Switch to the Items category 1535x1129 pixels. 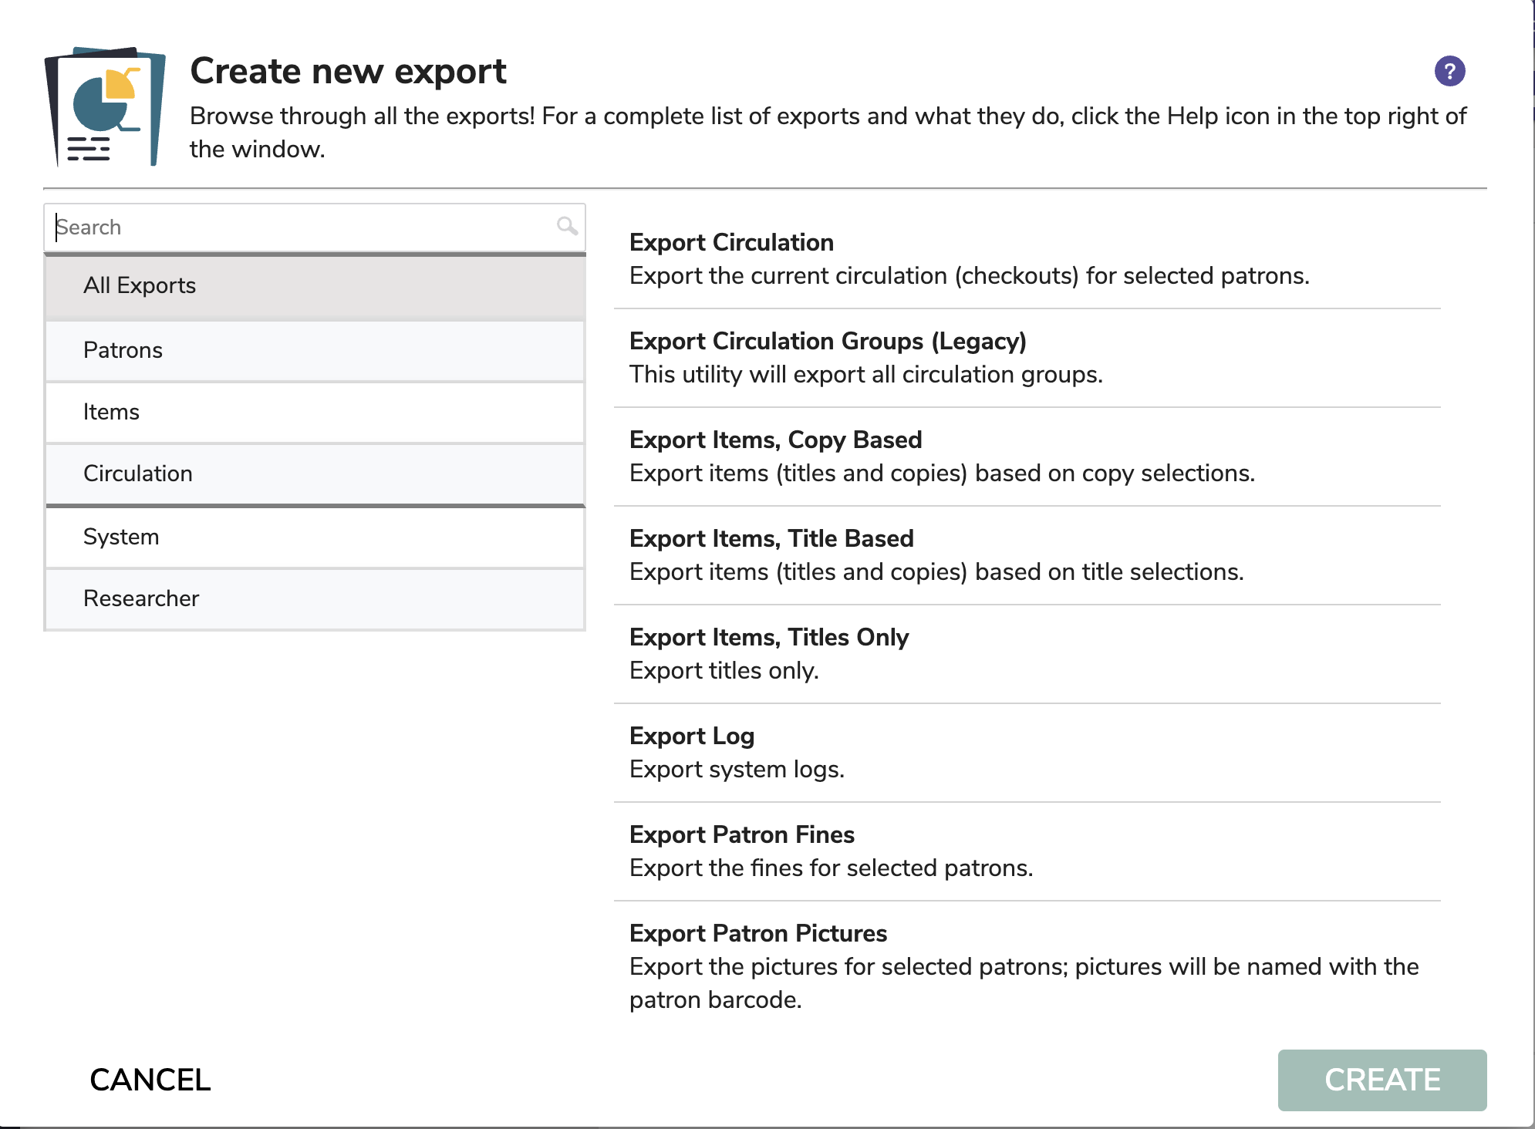pyautogui.click(x=315, y=413)
